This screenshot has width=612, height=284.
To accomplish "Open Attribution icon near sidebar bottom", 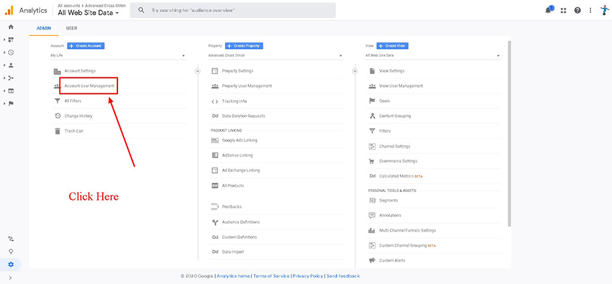I will tap(11, 239).
